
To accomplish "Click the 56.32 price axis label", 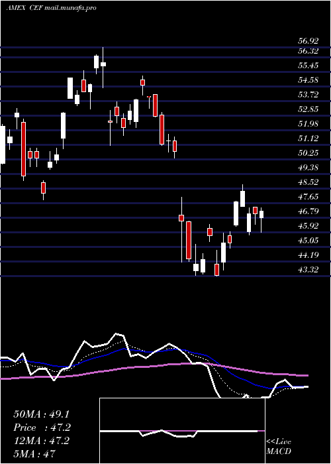I will pyautogui.click(x=308, y=51).
